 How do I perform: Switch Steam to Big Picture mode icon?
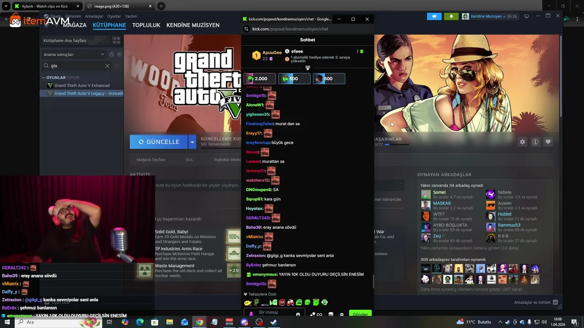[527, 16]
